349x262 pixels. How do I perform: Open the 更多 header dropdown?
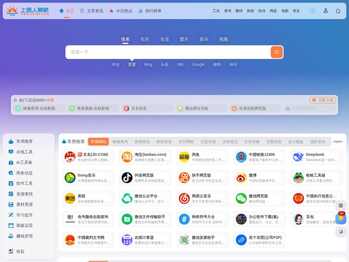[x=296, y=11]
